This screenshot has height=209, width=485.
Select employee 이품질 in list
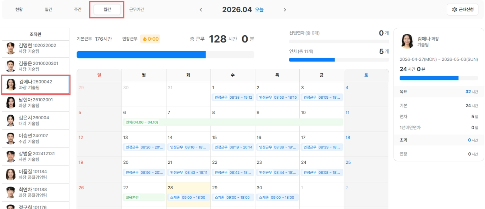pyautogui.click(x=35, y=175)
